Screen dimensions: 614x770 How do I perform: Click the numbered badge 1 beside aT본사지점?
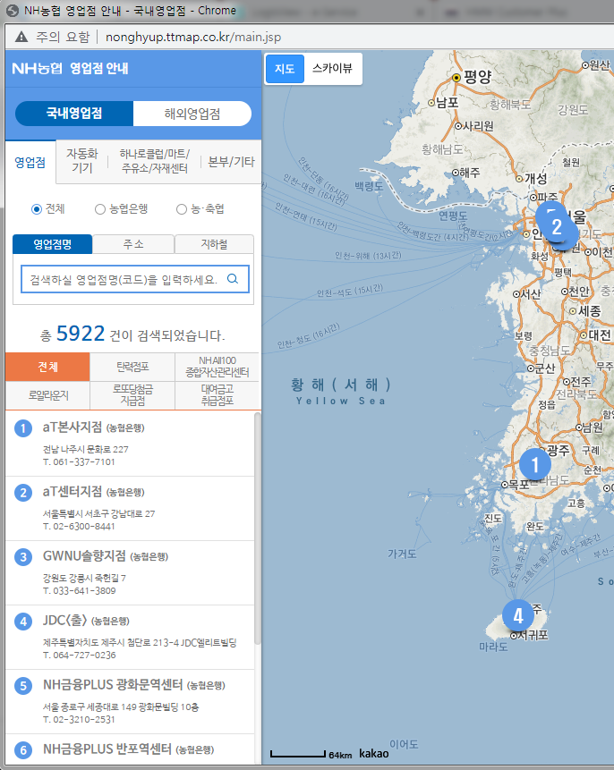coord(23,428)
